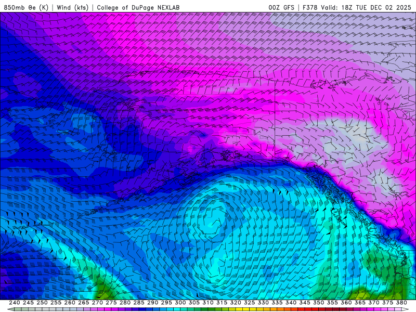Click the 310 value on the color scale
This screenshot has width=416, height=312.
[207, 303]
